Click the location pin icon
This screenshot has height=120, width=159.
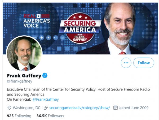click(x=9, y=108)
